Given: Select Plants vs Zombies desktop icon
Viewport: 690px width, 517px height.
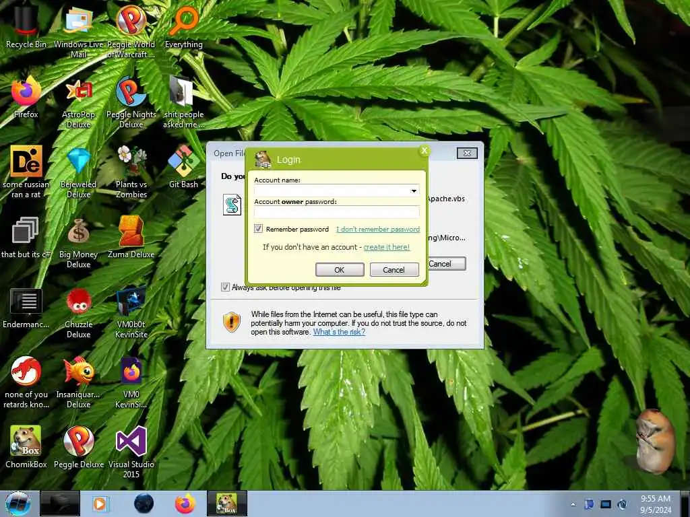Looking at the screenshot, I should tap(131, 172).
